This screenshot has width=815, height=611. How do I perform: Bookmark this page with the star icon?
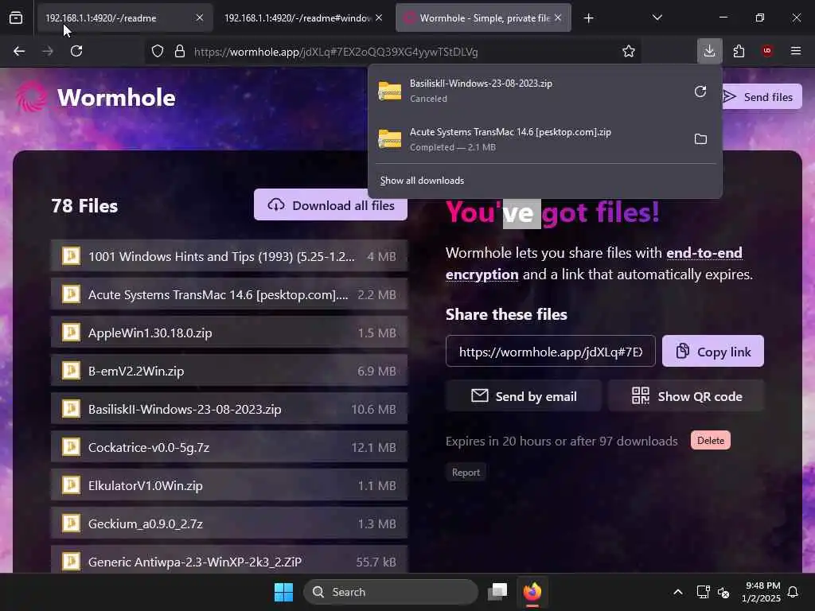[x=629, y=52]
